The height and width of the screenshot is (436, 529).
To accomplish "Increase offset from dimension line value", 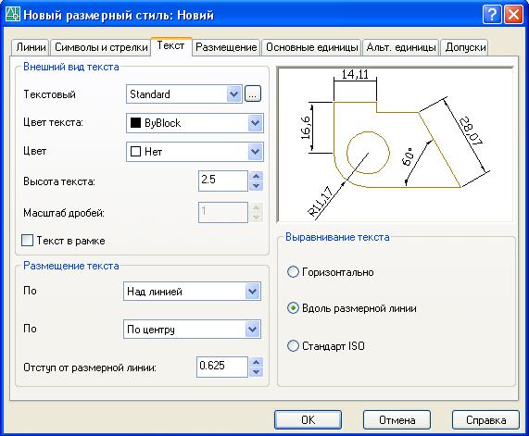I will 256,362.
